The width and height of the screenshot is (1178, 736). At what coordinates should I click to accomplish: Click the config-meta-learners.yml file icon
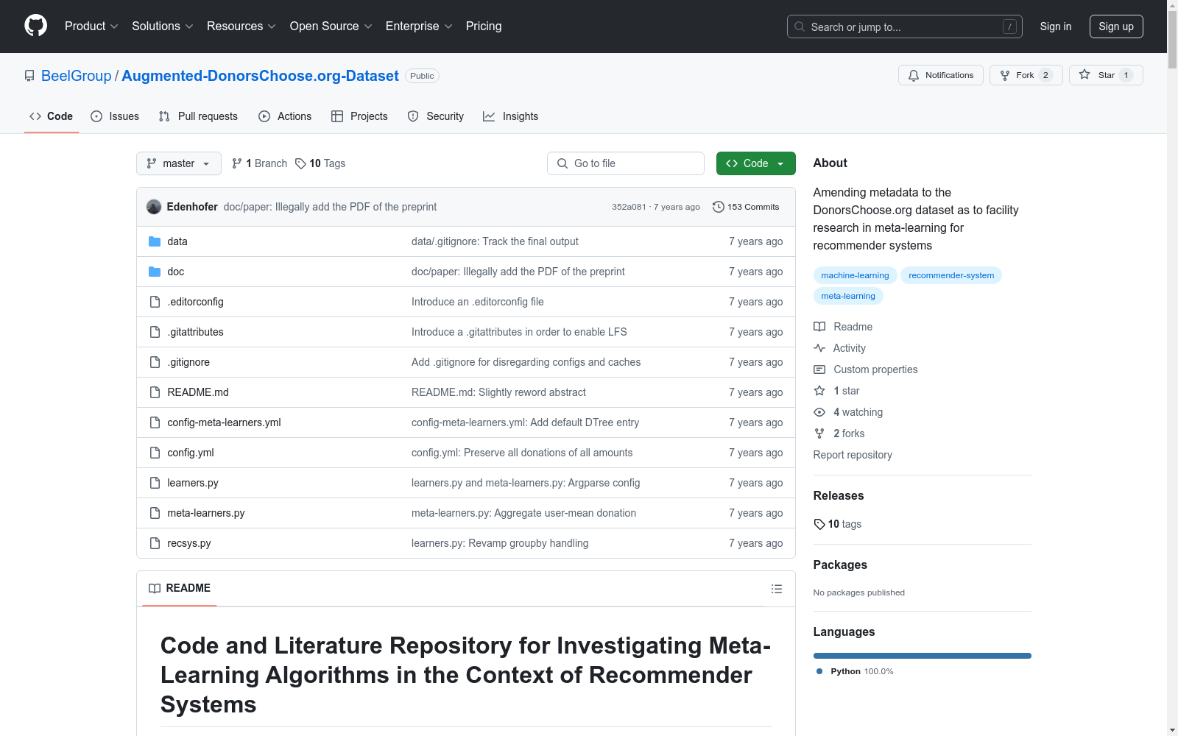[155, 422]
